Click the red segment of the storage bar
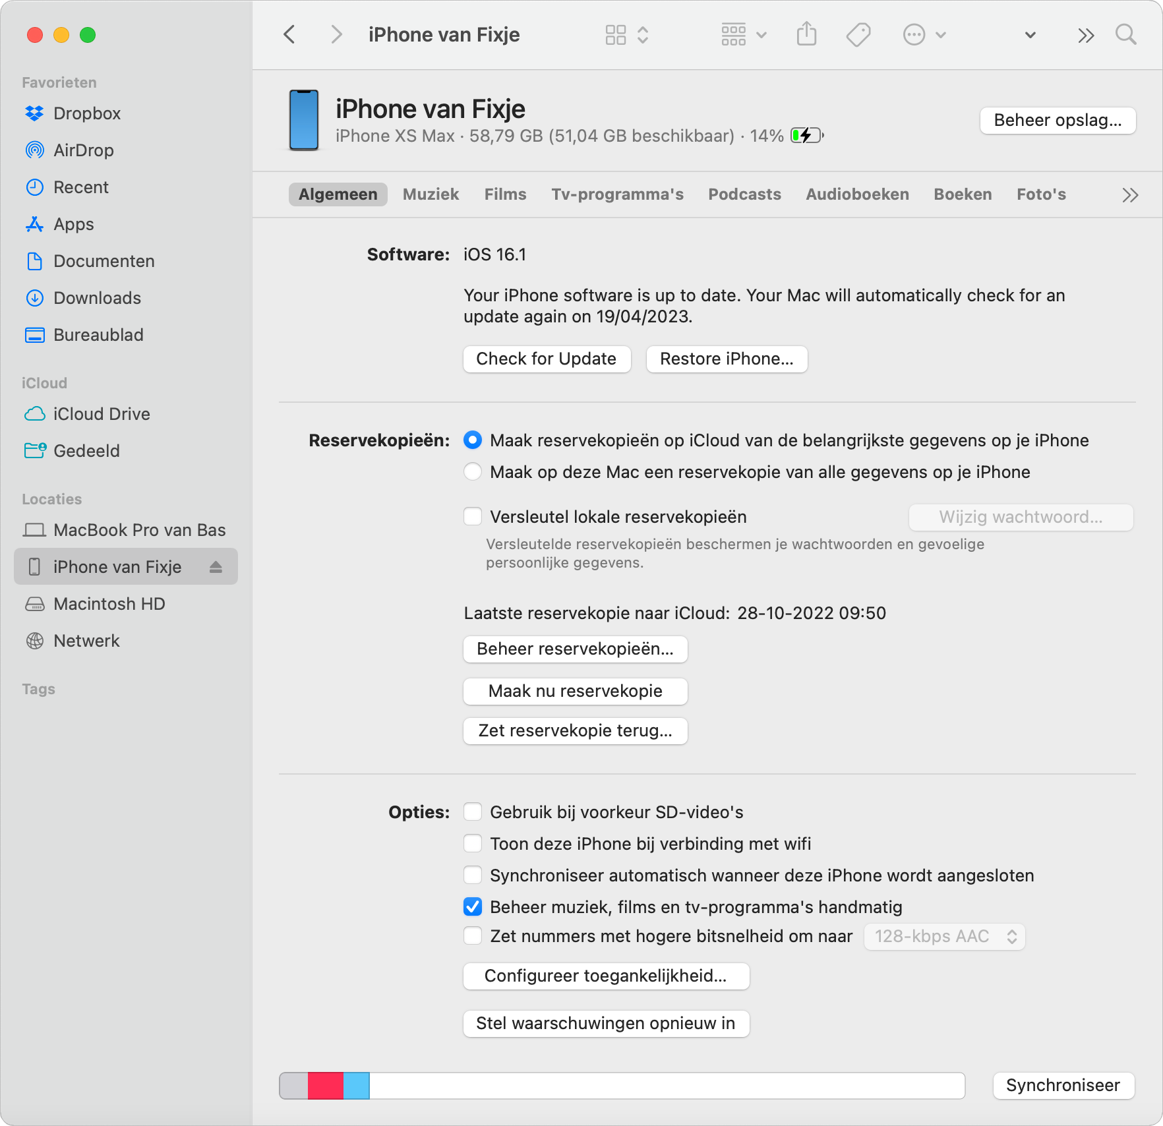The width and height of the screenshot is (1163, 1126). click(x=326, y=1086)
